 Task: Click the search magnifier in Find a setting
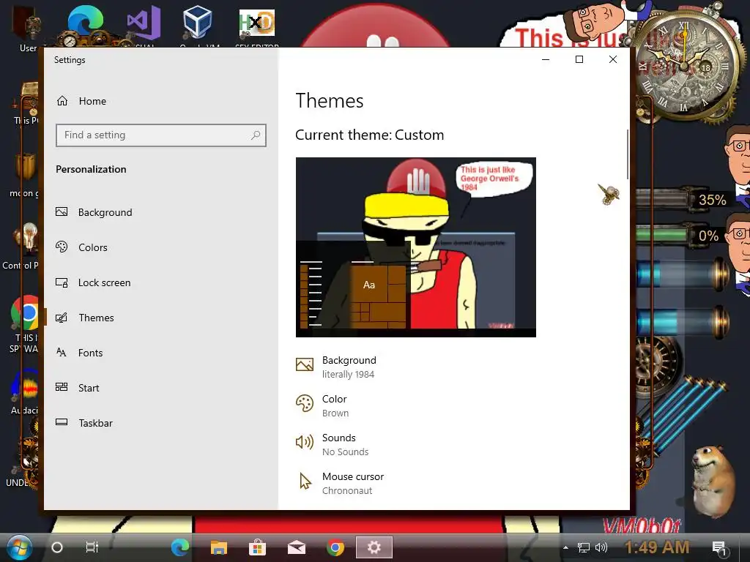256,135
